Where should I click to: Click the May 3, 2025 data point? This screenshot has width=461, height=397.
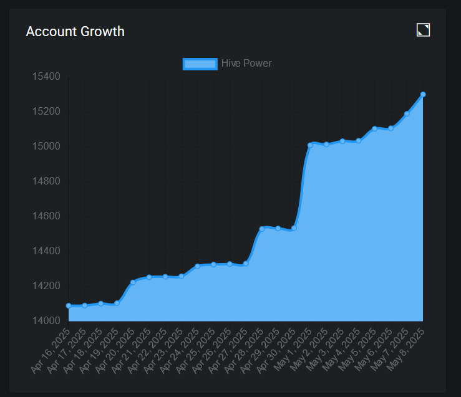pyautogui.click(x=342, y=141)
